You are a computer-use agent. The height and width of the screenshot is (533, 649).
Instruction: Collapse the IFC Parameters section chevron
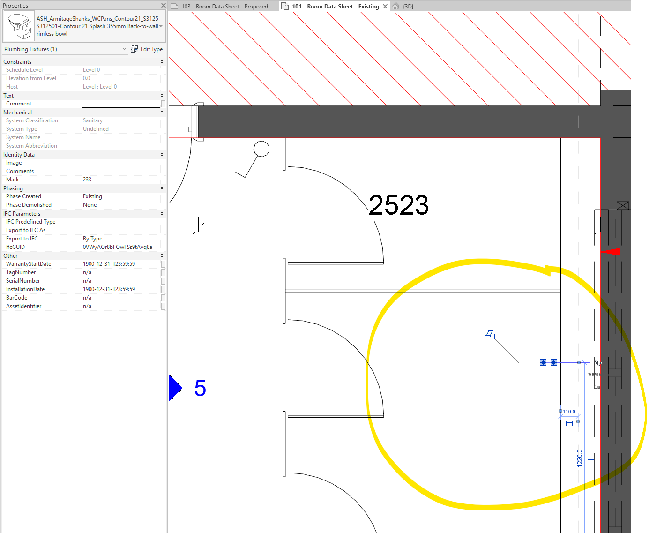pyautogui.click(x=162, y=213)
